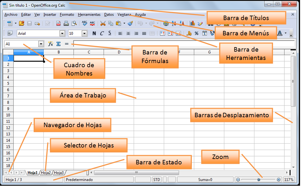Toggle Center Horizontally alignment
The height and width of the screenshot is (187, 301).
128,33
